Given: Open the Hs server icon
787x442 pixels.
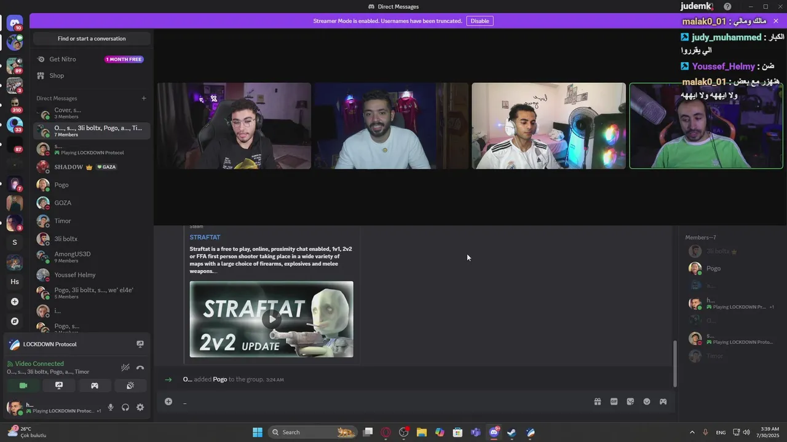Looking at the screenshot, I should [x=15, y=282].
